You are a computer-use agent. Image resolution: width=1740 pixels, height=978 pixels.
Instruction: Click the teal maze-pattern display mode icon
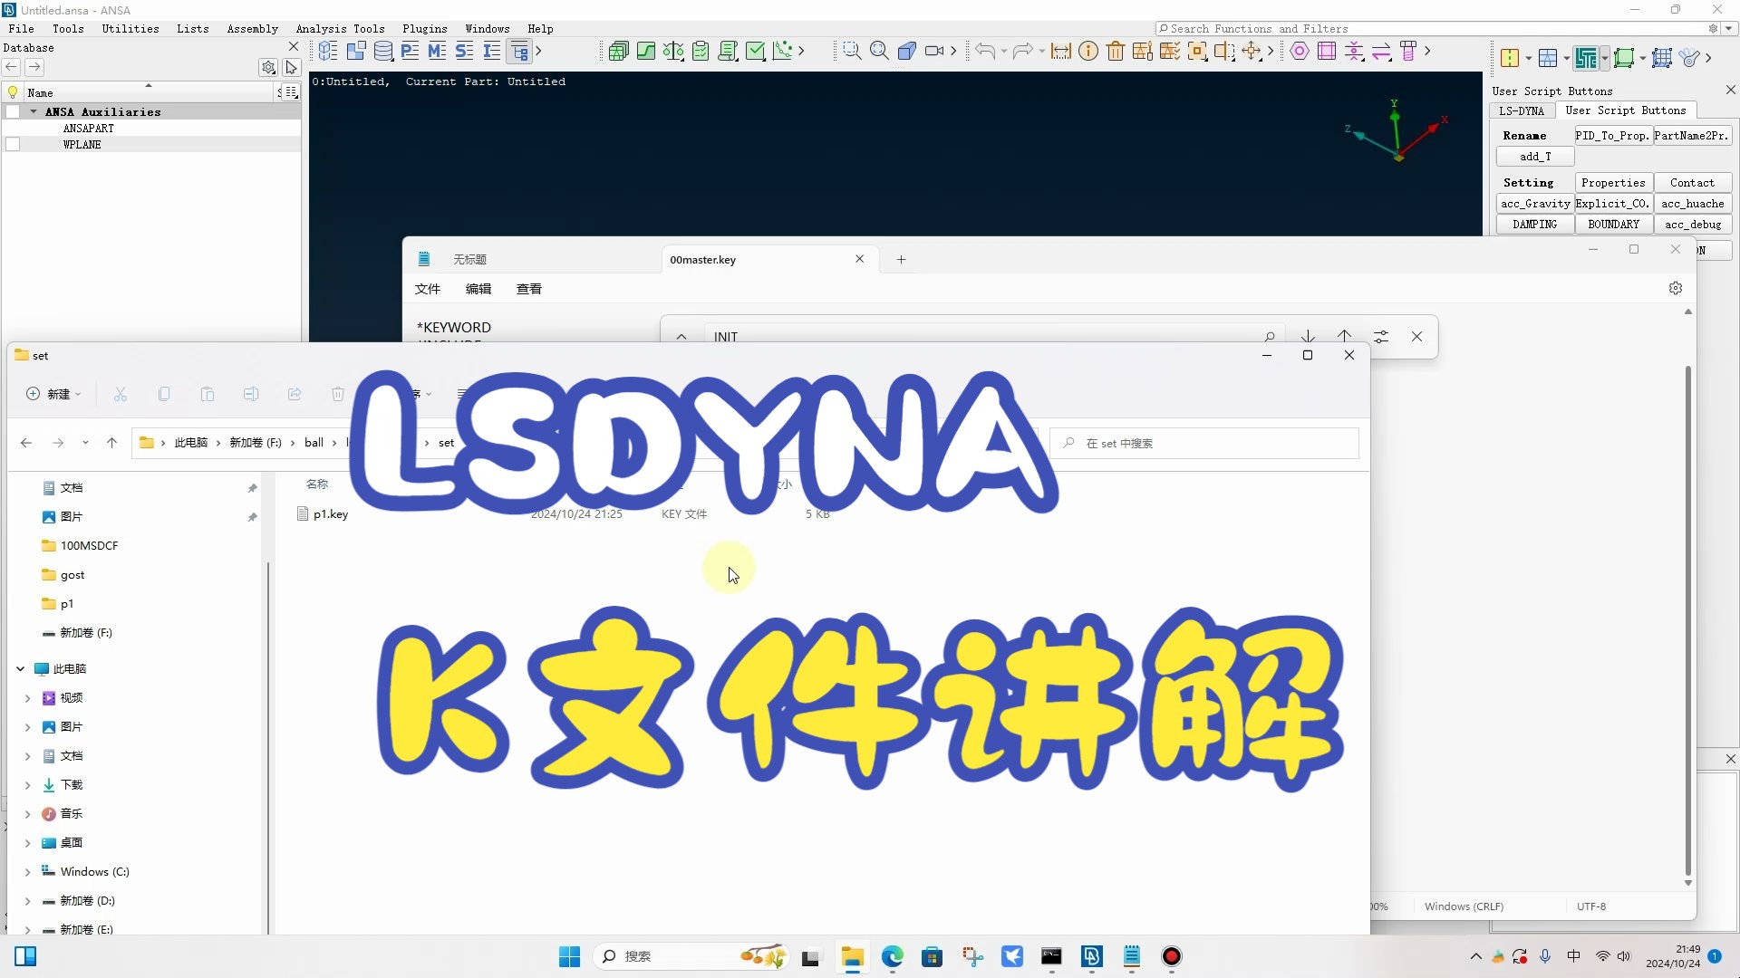tap(1585, 58)
